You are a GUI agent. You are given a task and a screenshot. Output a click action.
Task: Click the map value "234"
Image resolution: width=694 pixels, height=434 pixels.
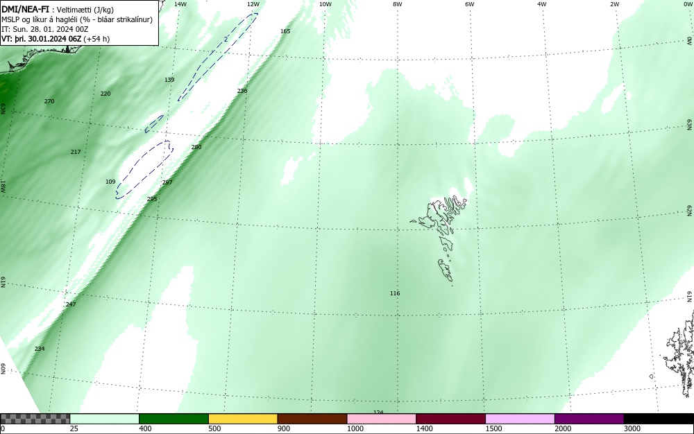[40, 349]
